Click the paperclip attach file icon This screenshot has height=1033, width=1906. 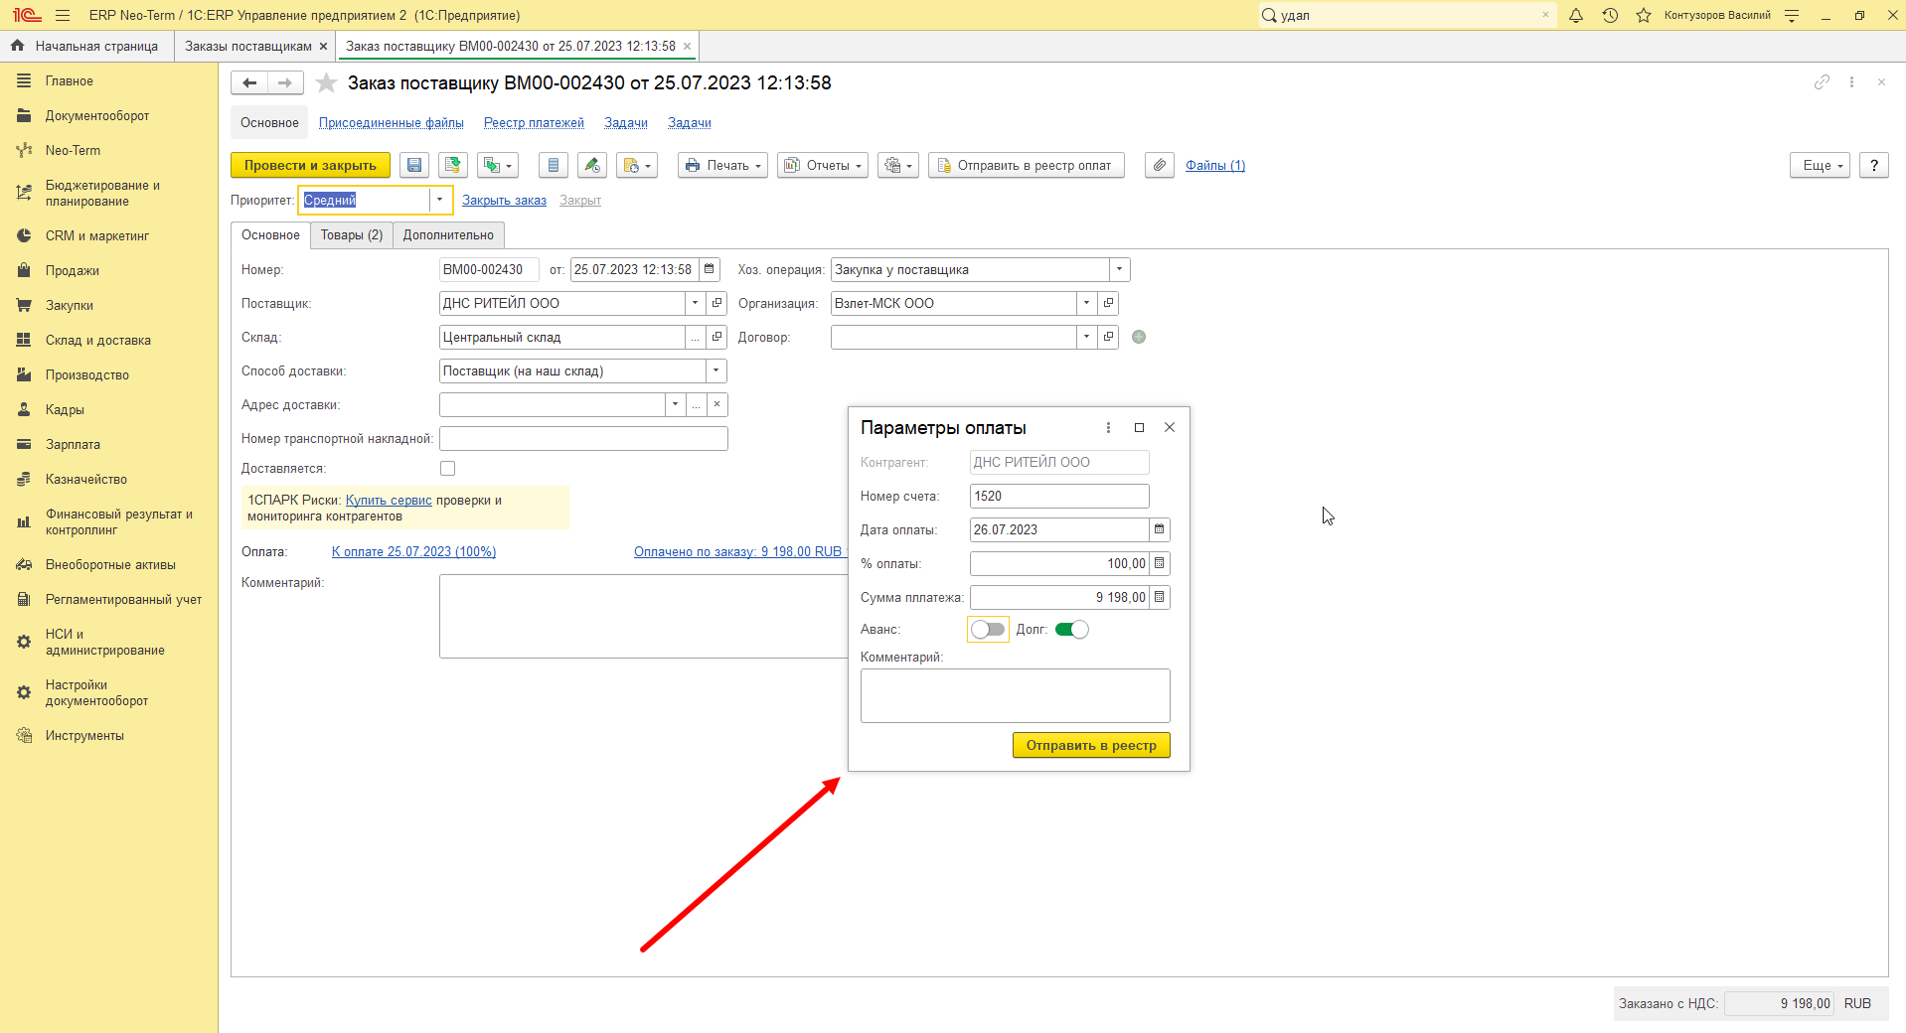point(1159,166)
